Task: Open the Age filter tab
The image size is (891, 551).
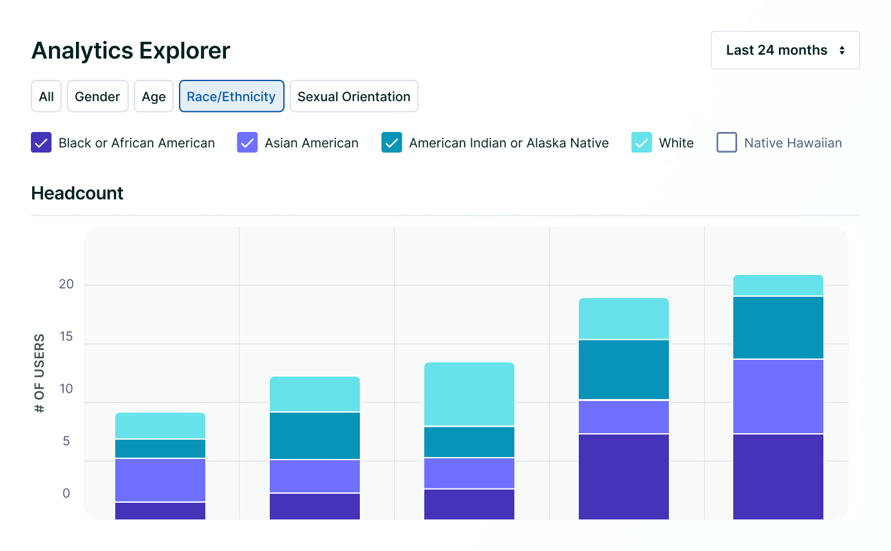Action: click(153, 96)
